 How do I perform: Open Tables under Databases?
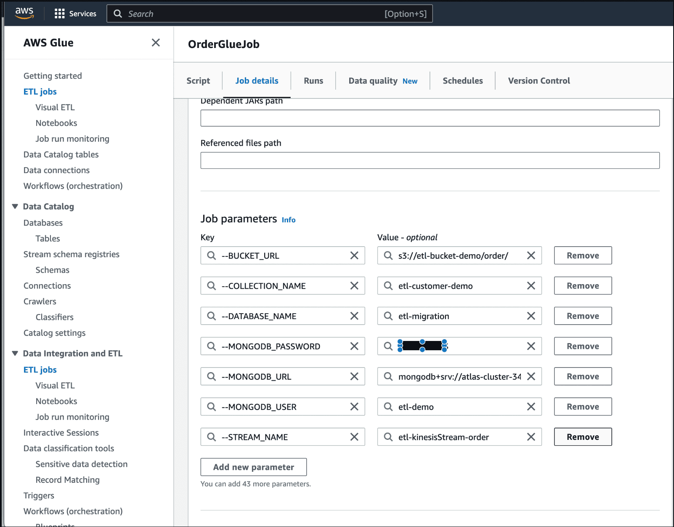48,239
